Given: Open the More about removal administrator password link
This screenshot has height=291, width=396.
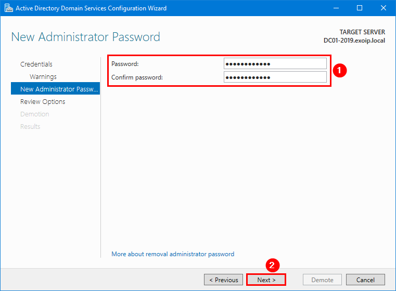Looking at the screenshot, I should pyautogui.click(x=173, y=254).
